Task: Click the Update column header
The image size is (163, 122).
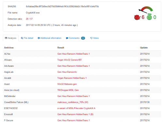Action: click(x=144, y=47)
